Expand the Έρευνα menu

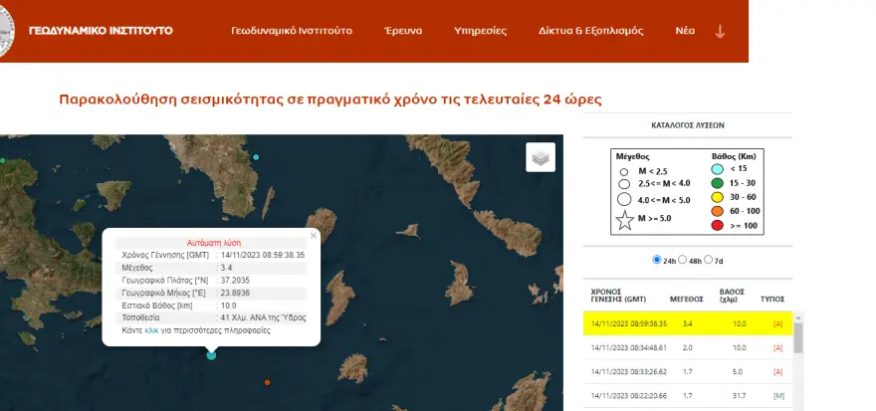tap(403, 31)
